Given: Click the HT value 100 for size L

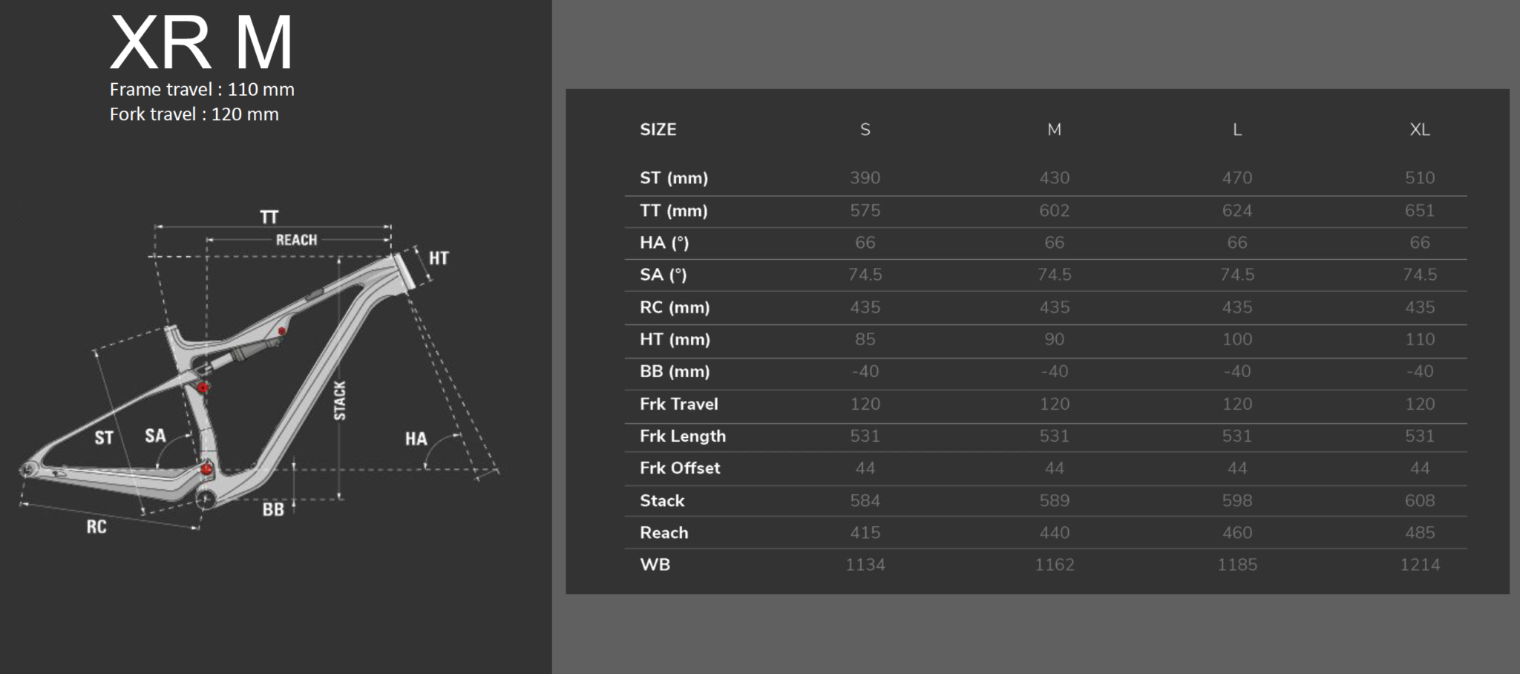Looking at the screenshot, I should point(1236,339).
